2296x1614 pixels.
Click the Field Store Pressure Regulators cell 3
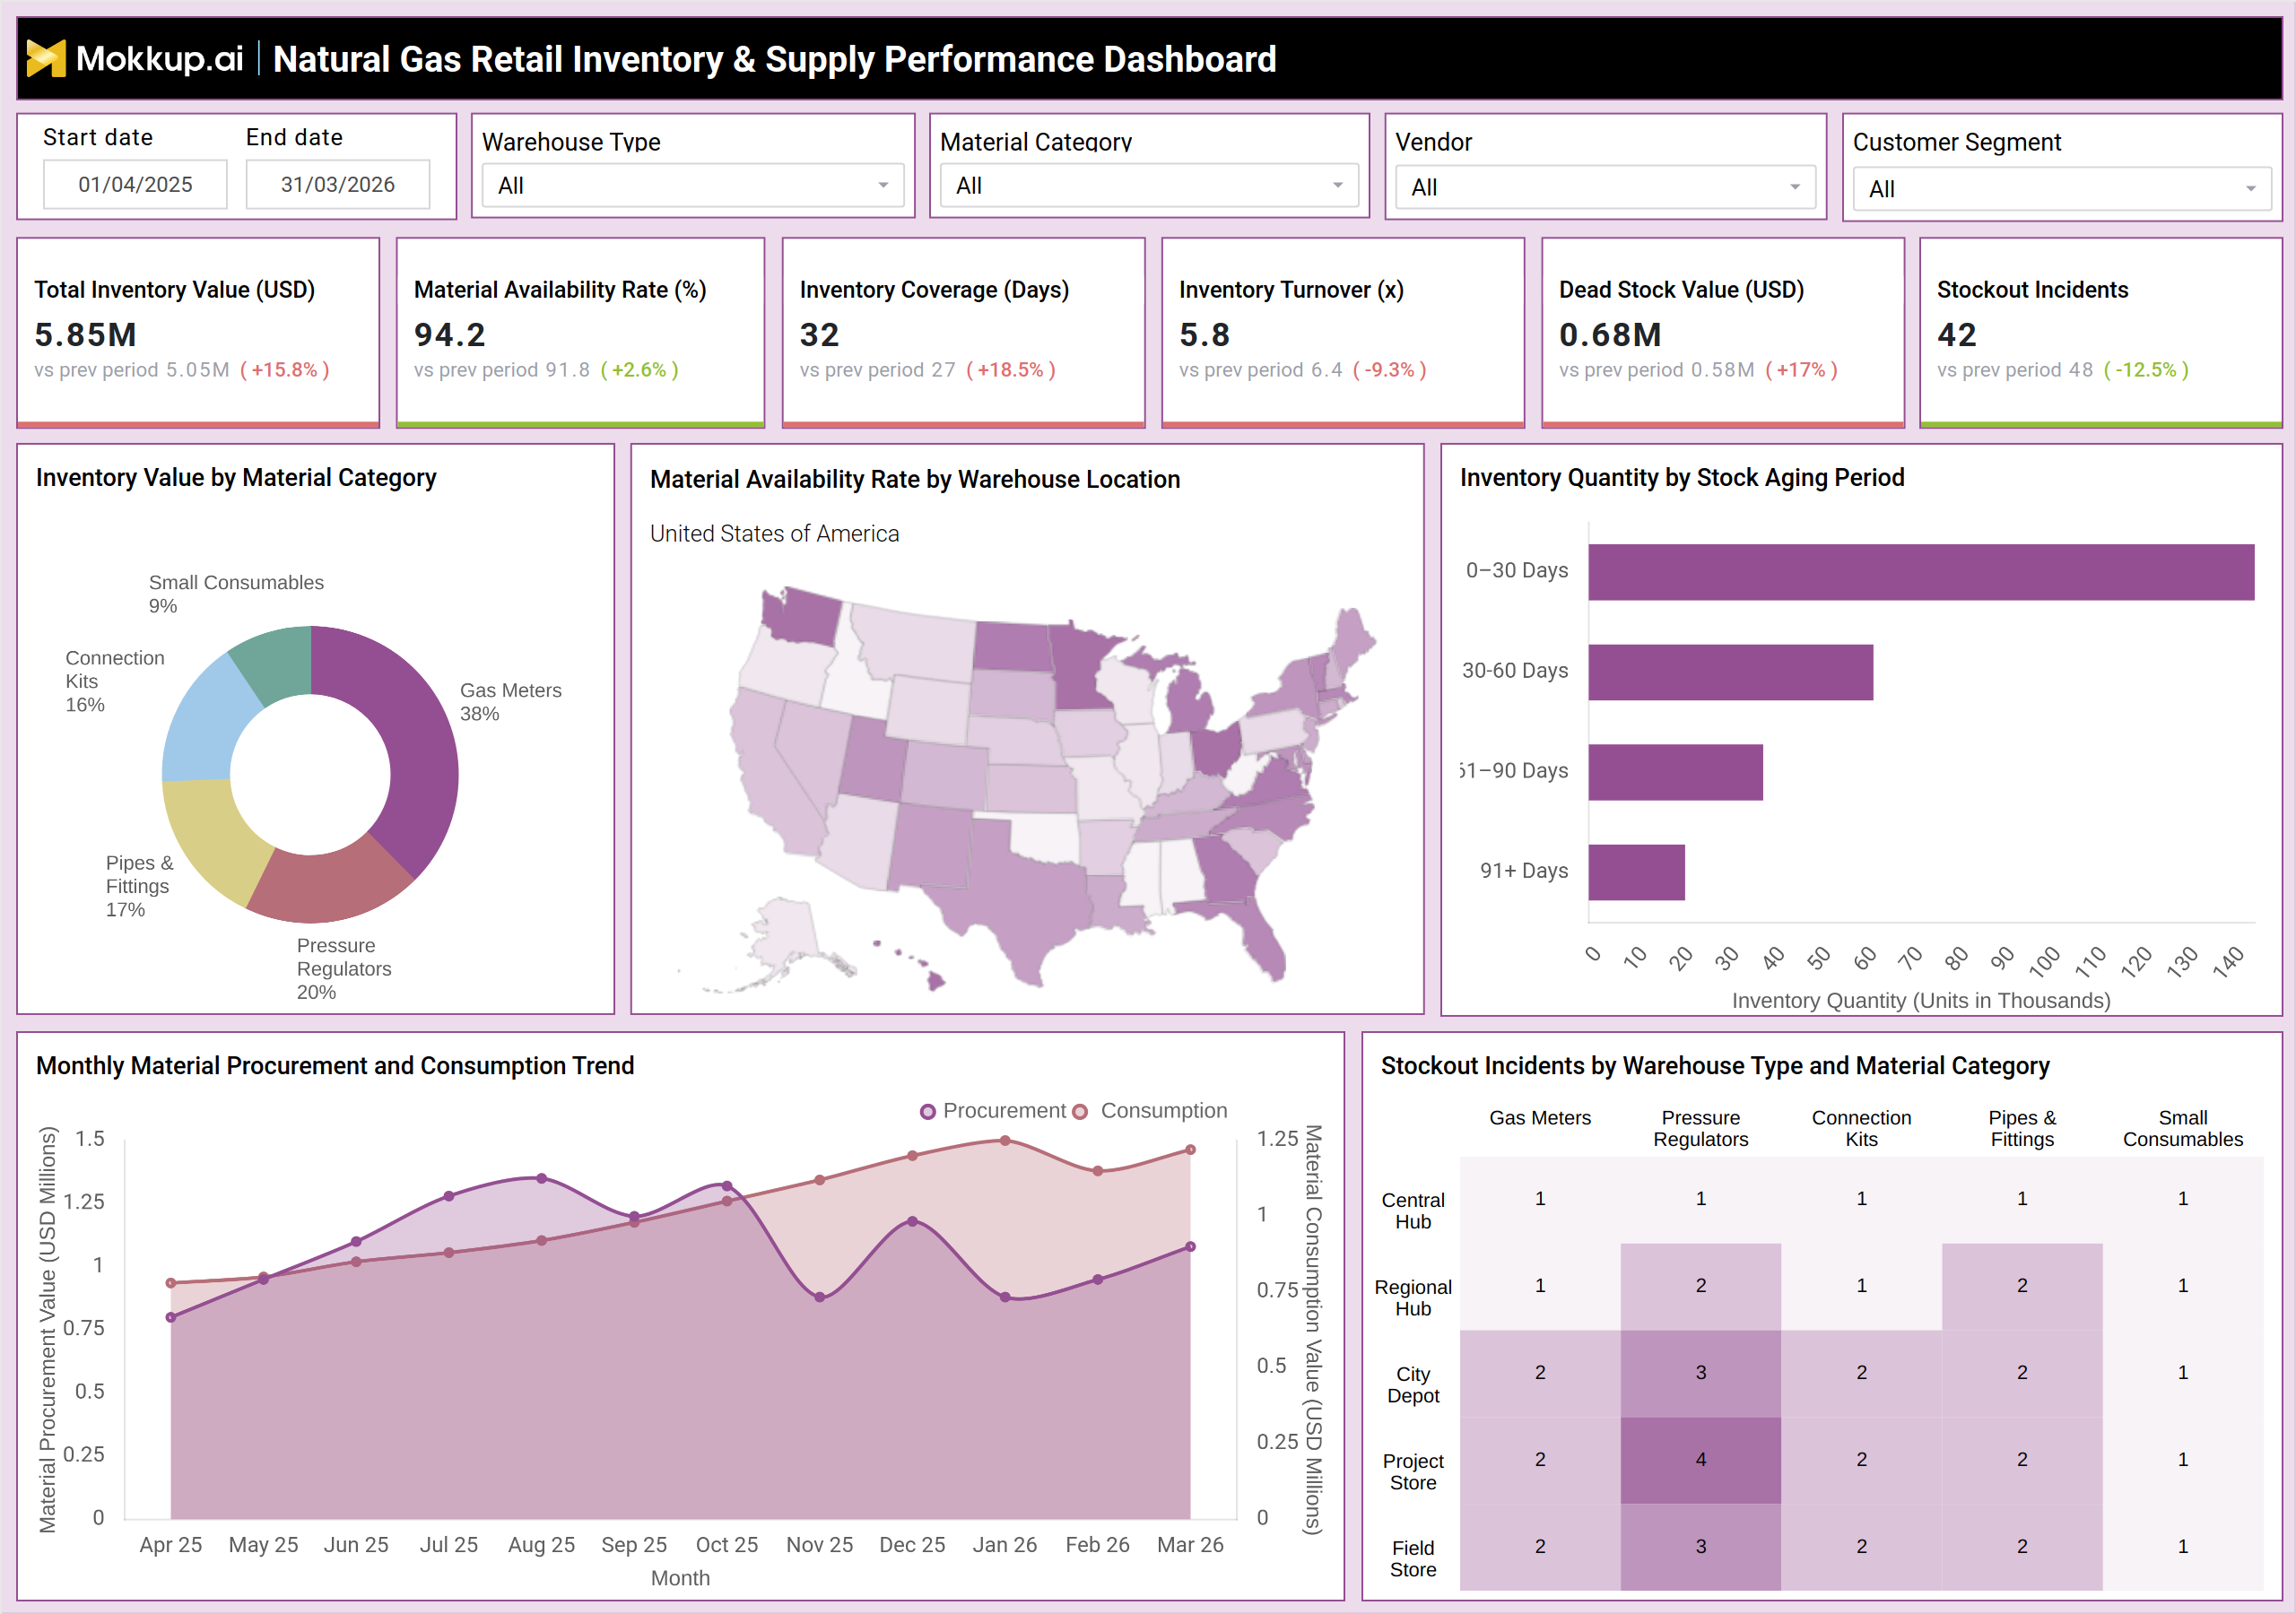coord(1700,1547)
